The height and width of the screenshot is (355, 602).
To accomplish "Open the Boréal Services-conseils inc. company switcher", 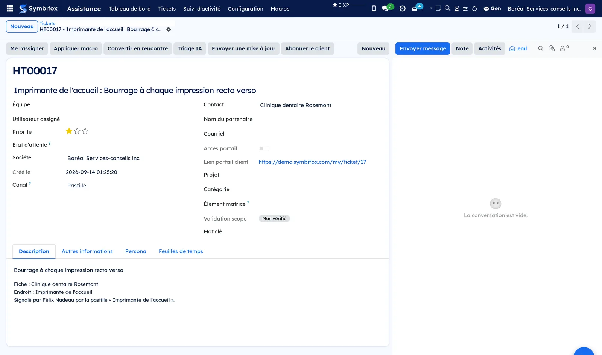I will point(544,8).
